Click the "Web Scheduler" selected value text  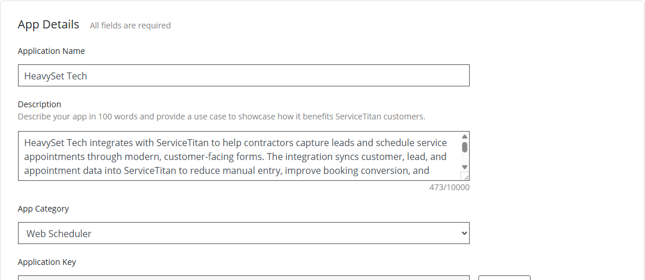click(59, 234)
